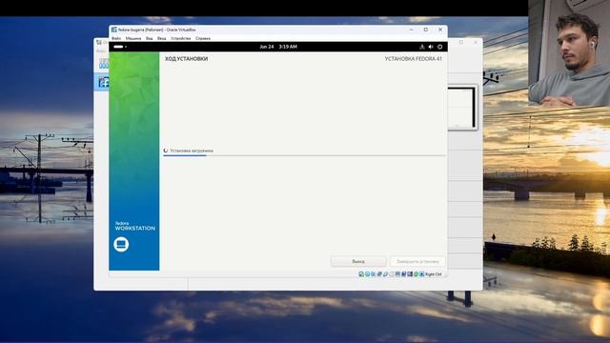
Task: Click the processor indicator in status bar
Action: 410,274
